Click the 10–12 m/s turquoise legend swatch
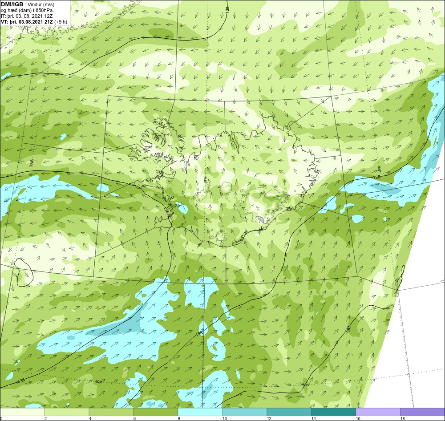 tap(245, 412)
